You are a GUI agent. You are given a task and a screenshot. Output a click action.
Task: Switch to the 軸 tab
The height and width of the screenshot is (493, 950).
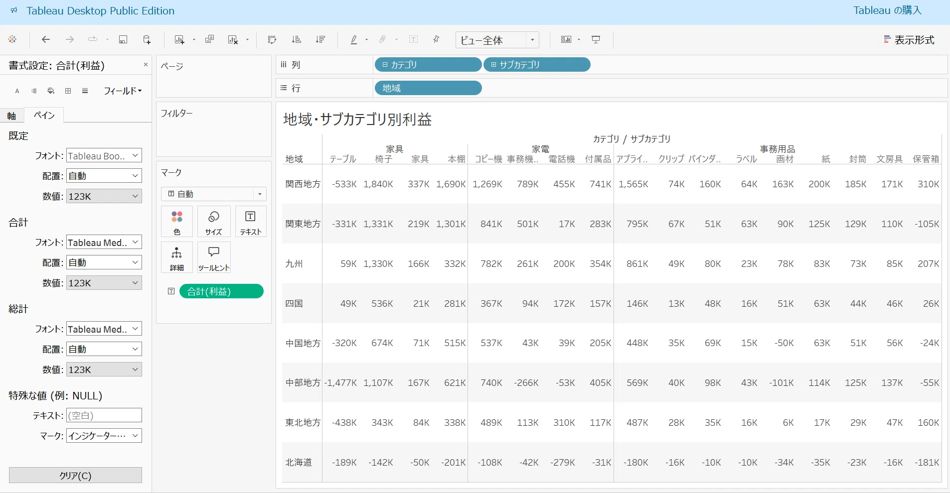(11, 116)
